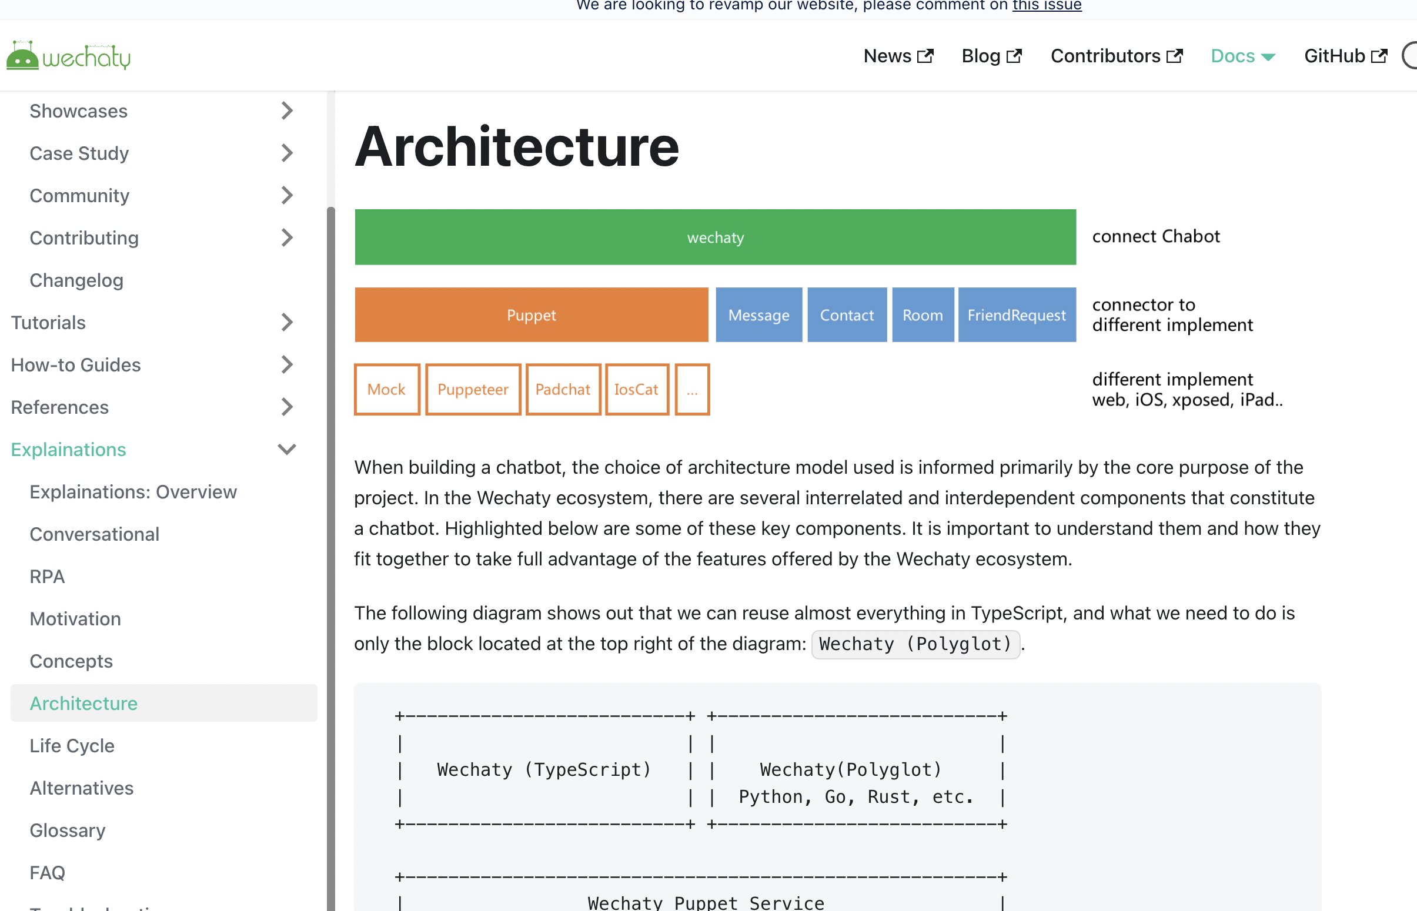Image resolution: width=1417 pixels, height=911 pixels.
Task: Follow the 'this issue' link
Action: [x=1047, y=6]
